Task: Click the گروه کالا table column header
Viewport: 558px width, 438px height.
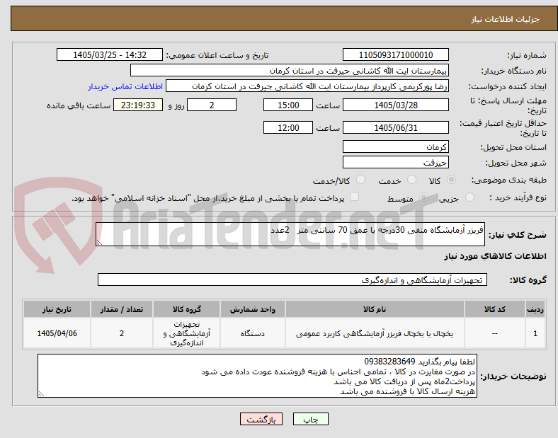Action: [x=187, y=309]
